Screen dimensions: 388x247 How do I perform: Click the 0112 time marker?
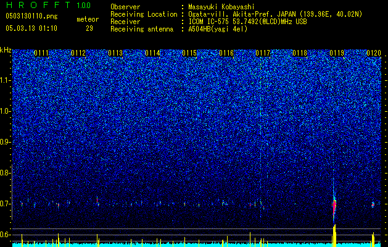pos(78,53)
